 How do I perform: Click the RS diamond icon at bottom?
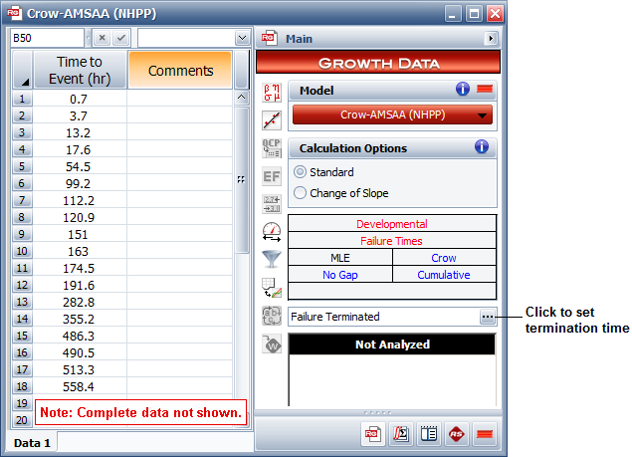[457, 434]
